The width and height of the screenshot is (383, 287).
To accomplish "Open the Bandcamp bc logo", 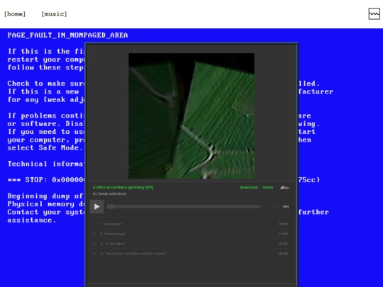I will [x=284, y=188].
